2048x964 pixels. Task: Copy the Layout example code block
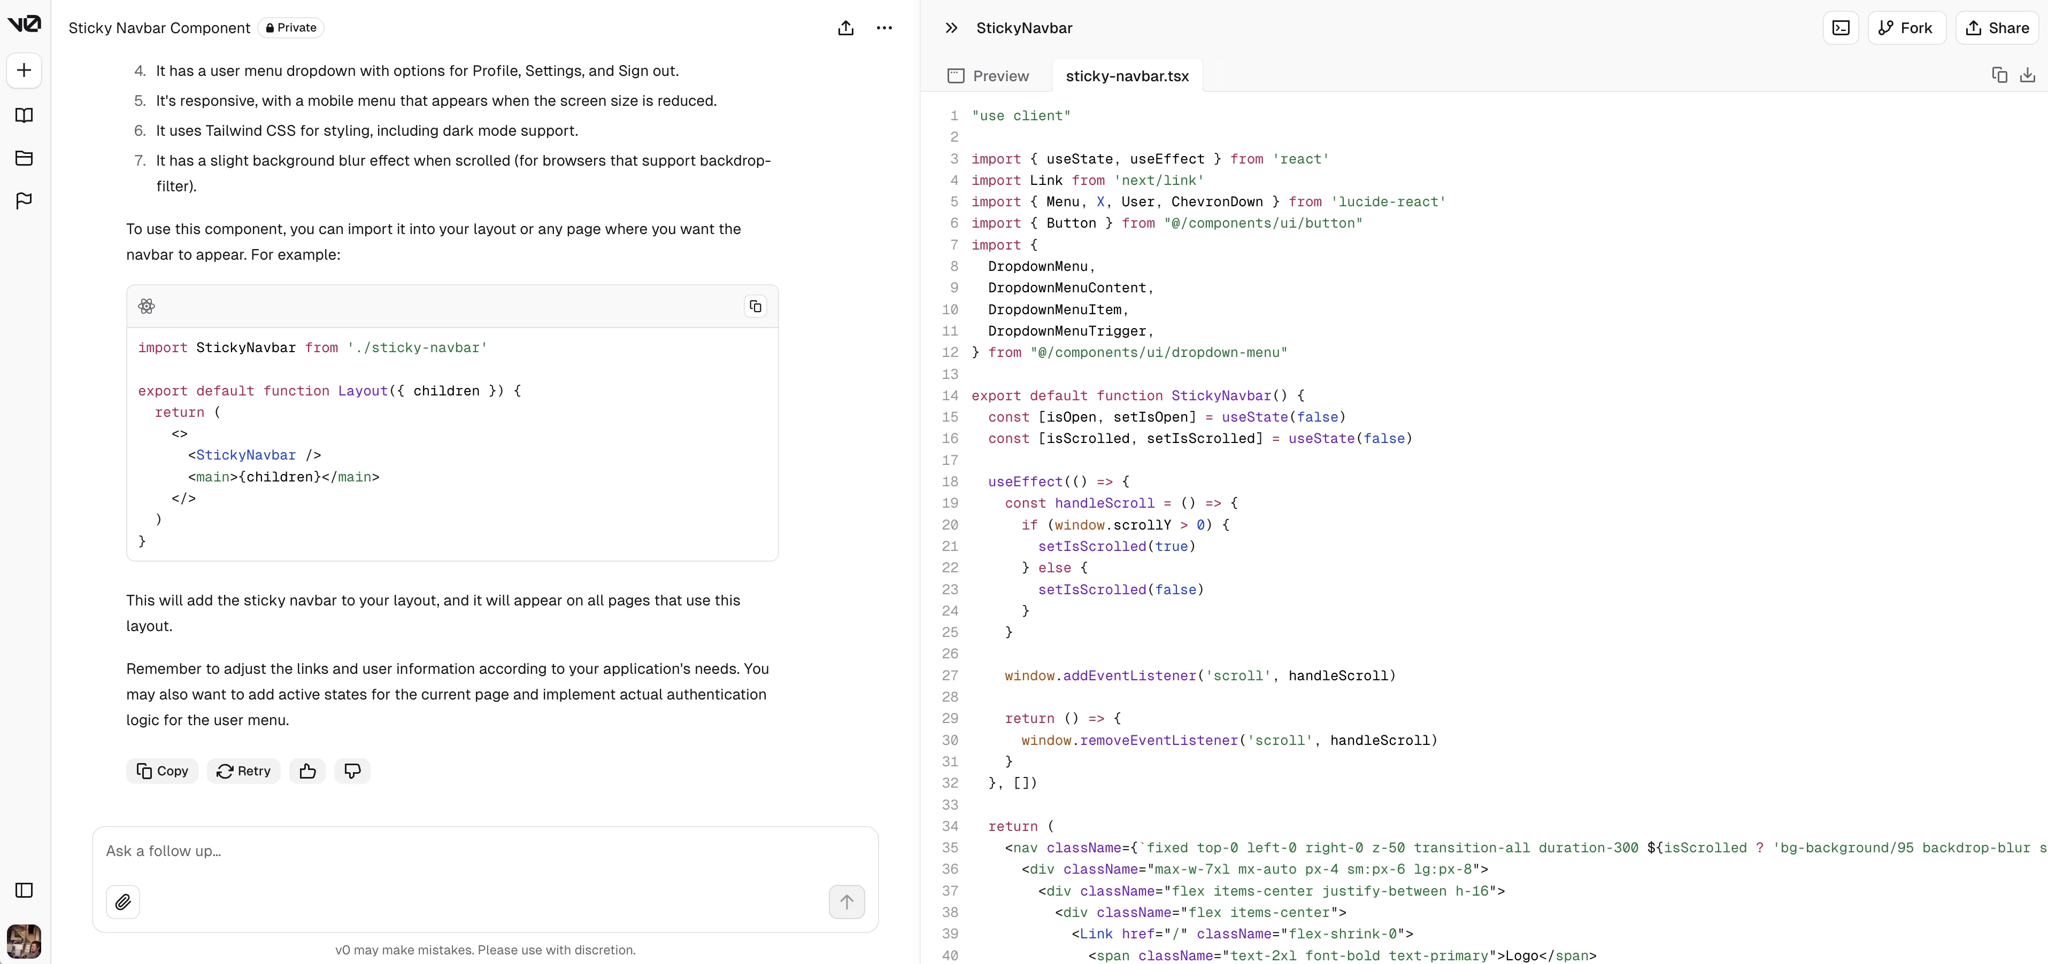pyautogui.click(x=755, y=306)
